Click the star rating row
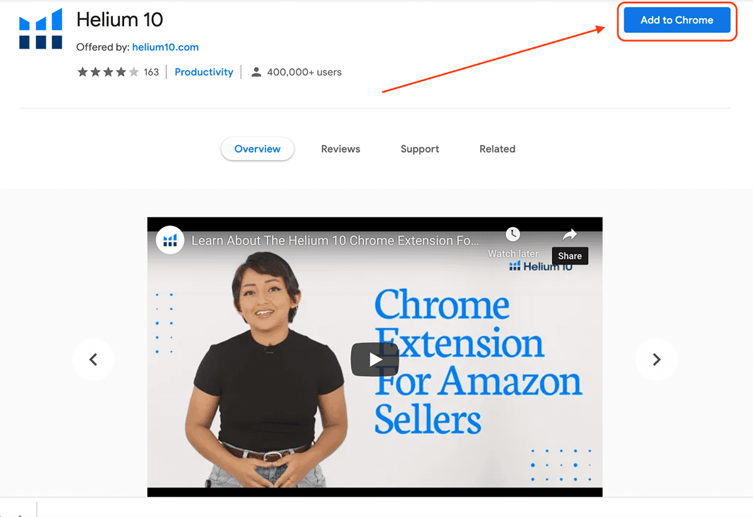 click(108, 72)
